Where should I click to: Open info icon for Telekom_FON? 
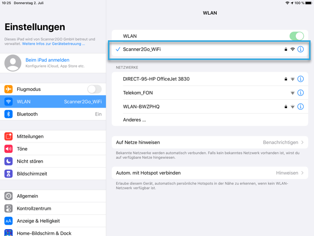[x=300, y=93]
